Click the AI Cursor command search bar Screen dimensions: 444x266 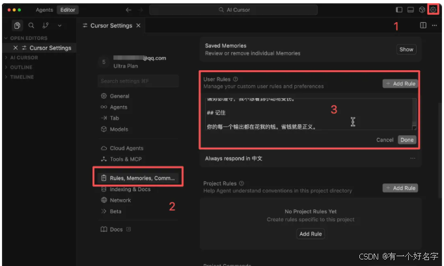233,10
